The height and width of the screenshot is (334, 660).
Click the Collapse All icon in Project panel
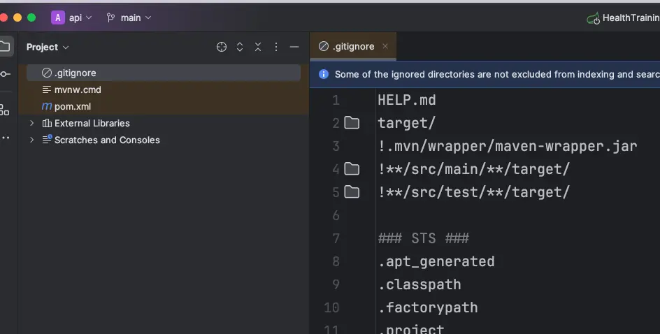coord(258,47)
